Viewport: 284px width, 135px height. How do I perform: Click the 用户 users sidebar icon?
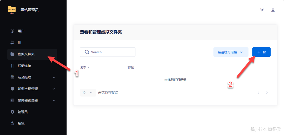(x=12, y=31)
